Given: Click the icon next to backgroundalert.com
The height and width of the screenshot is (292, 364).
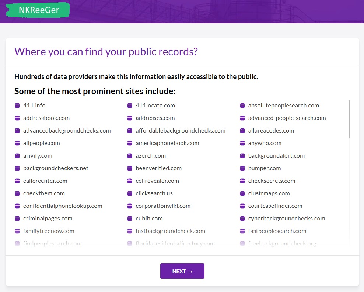Looking at the screenshot, I should tap(242, 156).
